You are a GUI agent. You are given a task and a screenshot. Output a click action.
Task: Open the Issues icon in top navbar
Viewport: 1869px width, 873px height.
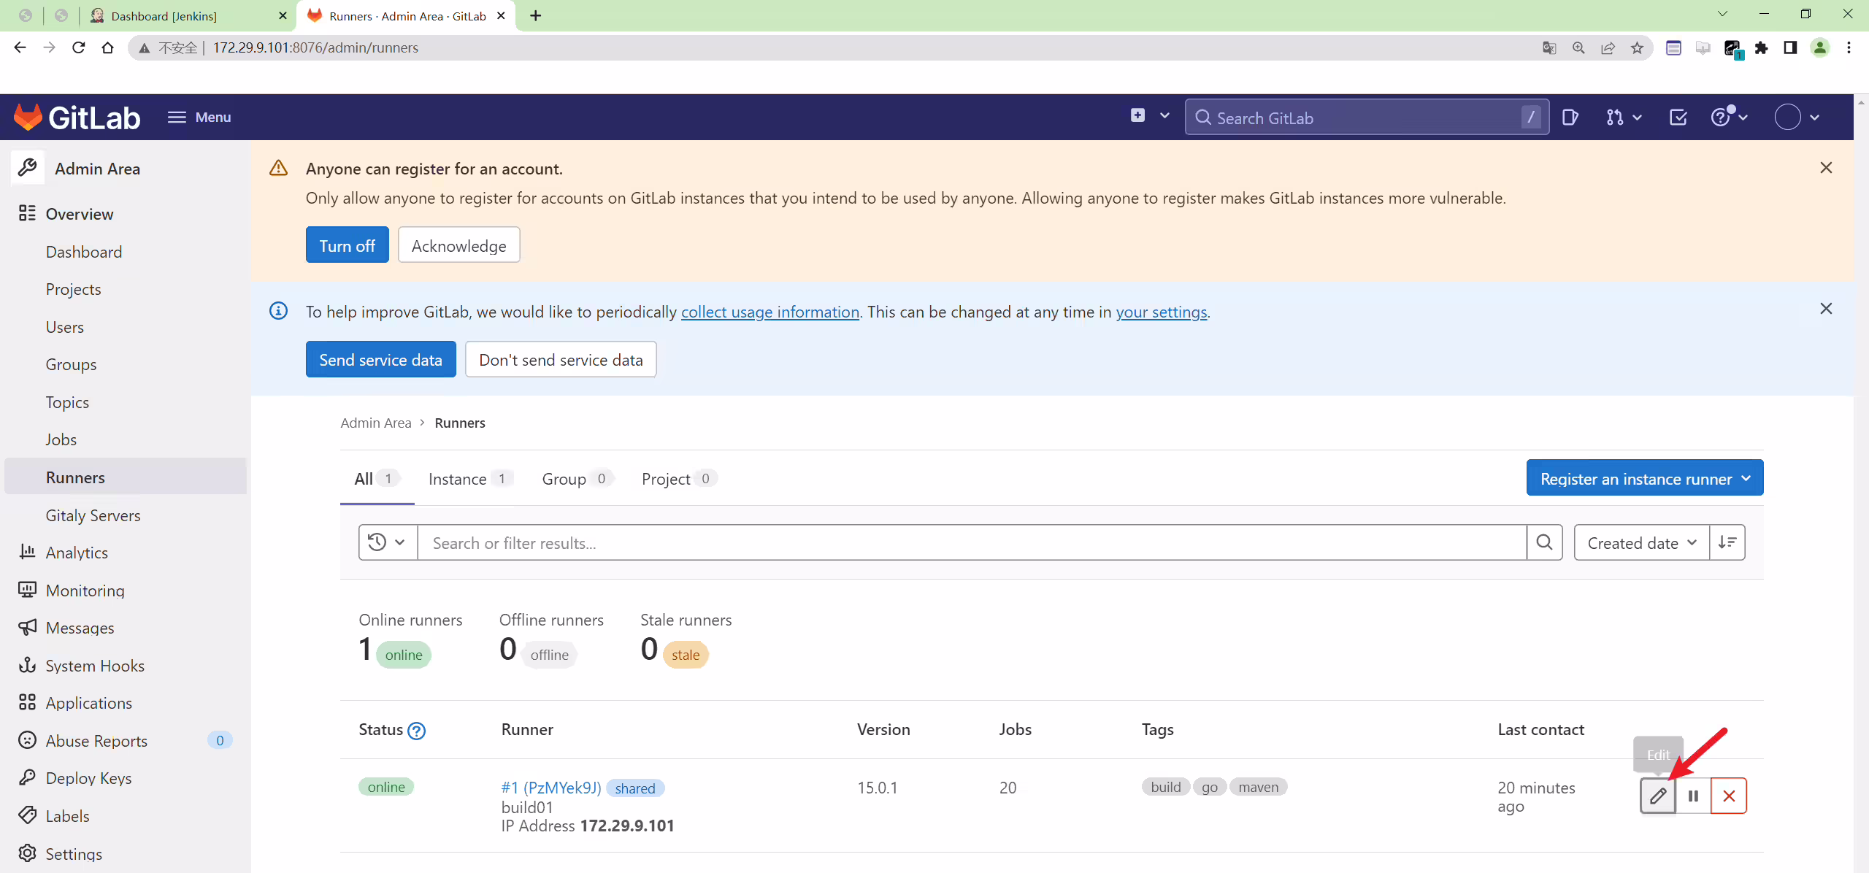[x=1570, y=118]
